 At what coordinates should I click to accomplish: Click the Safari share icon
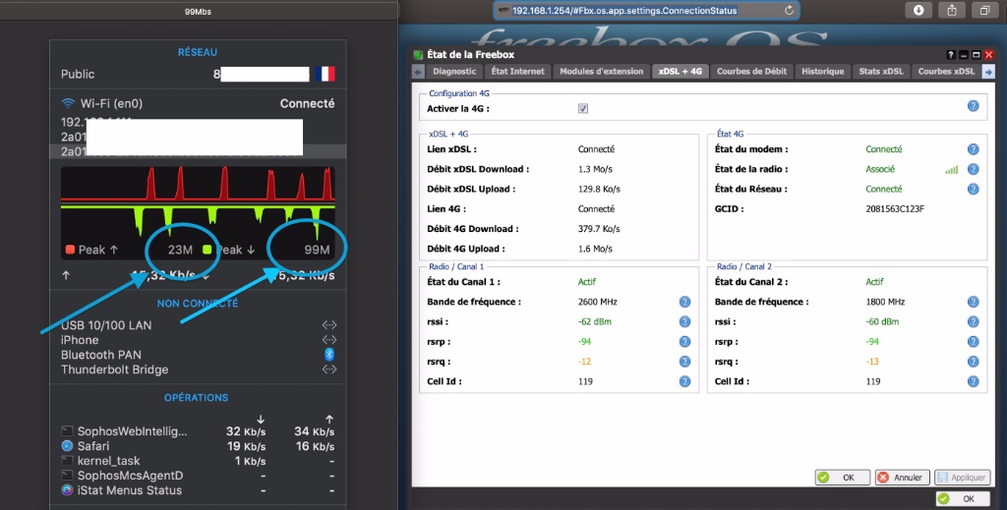tap(952, 10)
